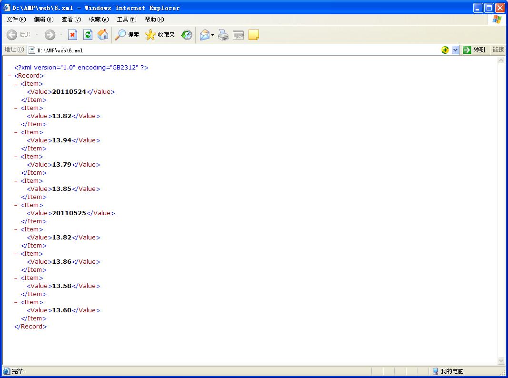Screen dimensions: 508x378
Task: Collapse the Item containing 13.85
Action: click(16, 181)
